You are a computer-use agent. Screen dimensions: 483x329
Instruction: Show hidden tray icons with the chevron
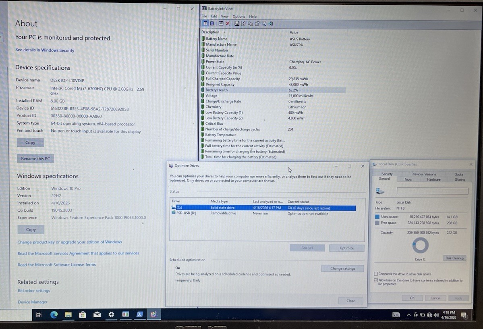[x=408, y=315]
